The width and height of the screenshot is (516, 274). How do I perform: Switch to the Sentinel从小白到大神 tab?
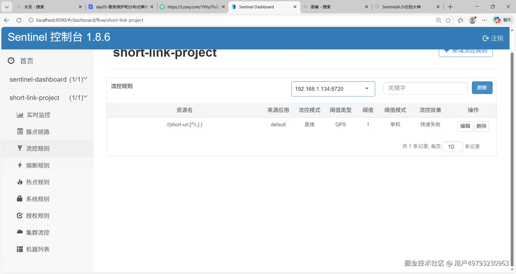(x=407, y=7)
